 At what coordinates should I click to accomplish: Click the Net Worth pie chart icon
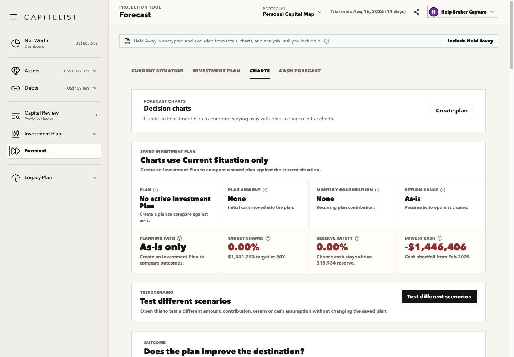coord(16,43)
